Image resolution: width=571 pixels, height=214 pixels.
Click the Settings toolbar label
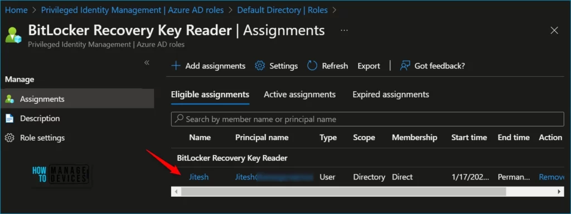click(x=283, y=66)
